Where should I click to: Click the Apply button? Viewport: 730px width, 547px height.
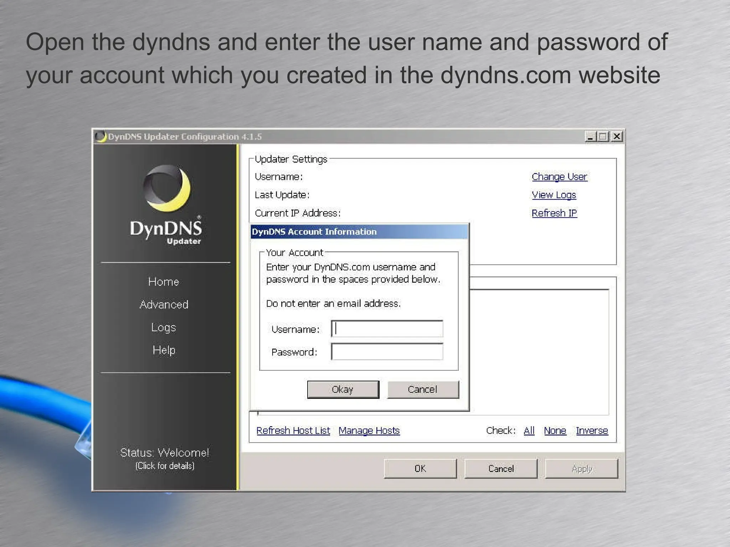pos(582,469)
